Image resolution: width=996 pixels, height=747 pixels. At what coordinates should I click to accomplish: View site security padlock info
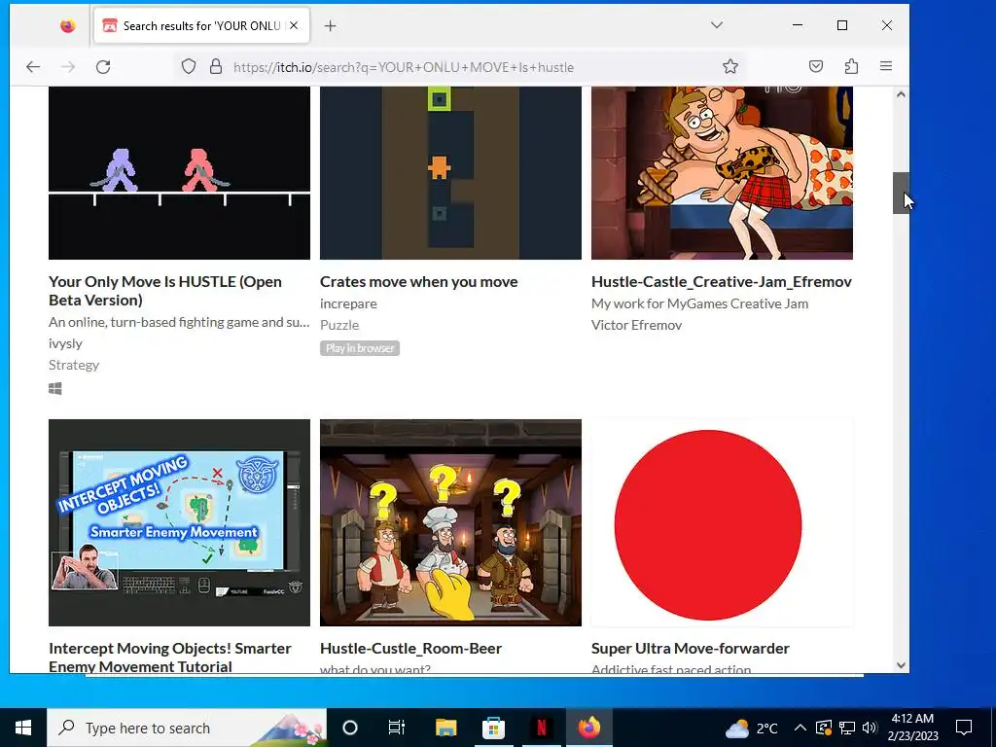(216, 67)
